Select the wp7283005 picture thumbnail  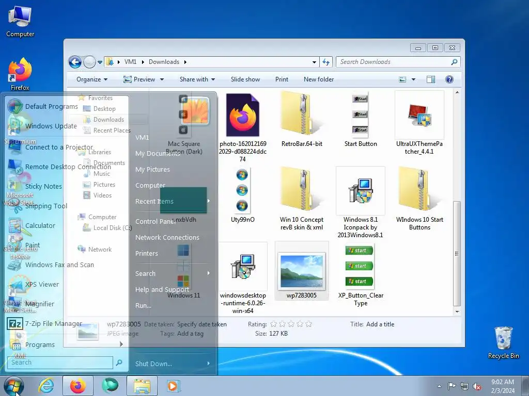click(x=302, y=271)
